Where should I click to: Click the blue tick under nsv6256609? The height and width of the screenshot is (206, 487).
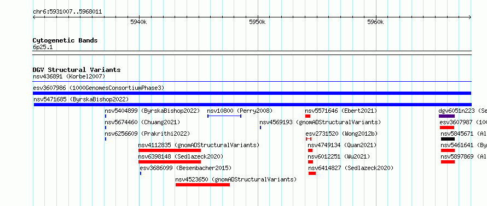point(106,139)
